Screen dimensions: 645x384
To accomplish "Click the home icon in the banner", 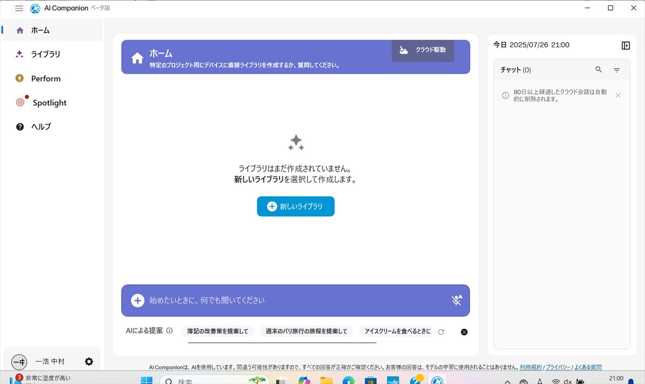I will [137, 57].
